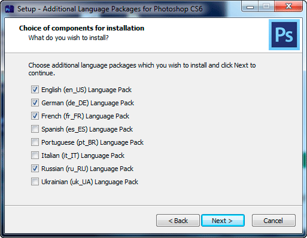This screenshot has height=238, width=307.
Task: Click the large Ps logo in header
Action: [284, 35]
